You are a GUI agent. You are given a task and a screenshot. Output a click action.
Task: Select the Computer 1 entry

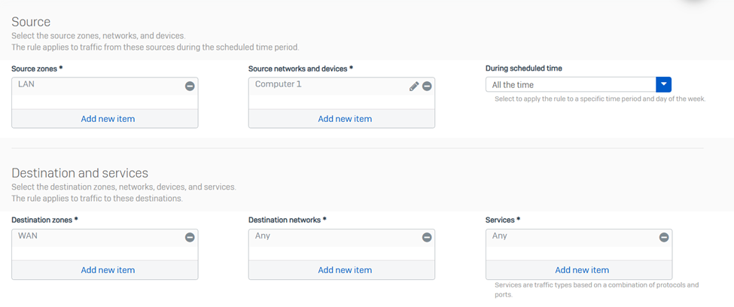click(279, 84)
